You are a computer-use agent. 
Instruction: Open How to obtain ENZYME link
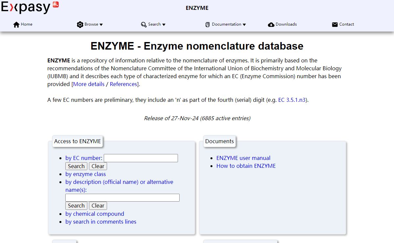(246, 166)
